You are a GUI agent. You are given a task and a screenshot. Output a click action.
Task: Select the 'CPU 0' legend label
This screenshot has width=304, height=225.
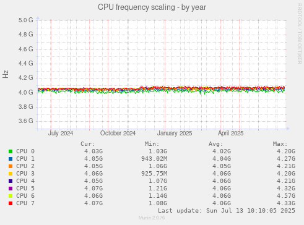click(x=25, y=151)
